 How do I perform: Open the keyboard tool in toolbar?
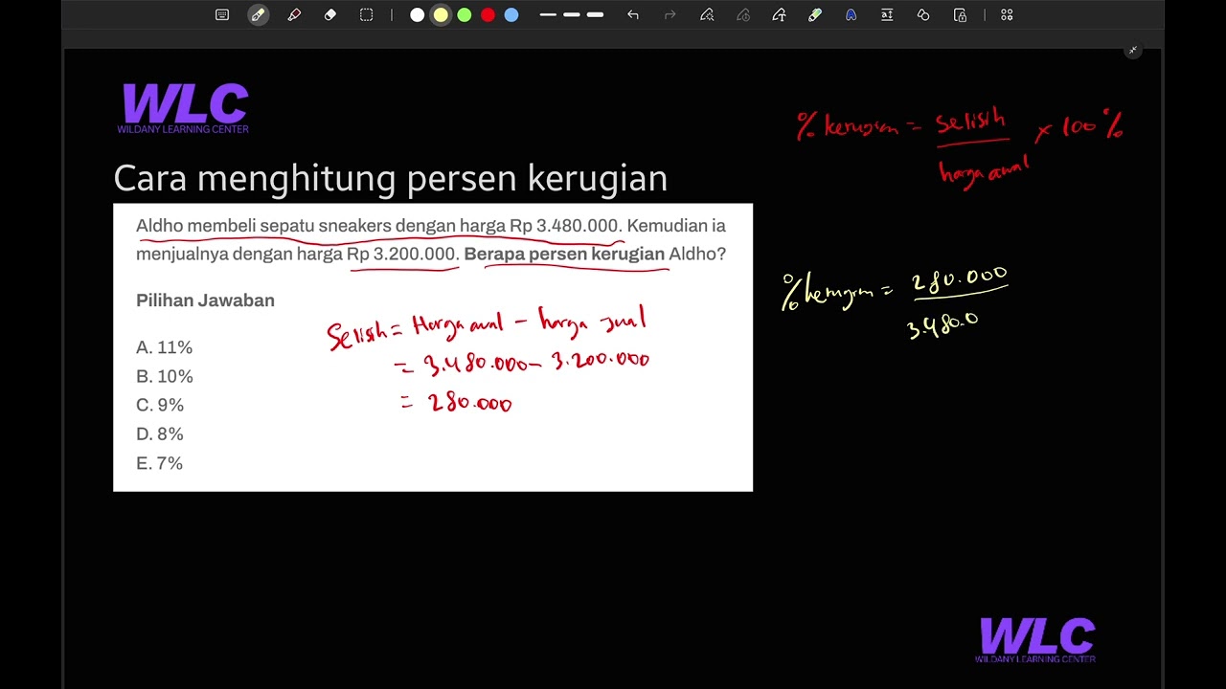click(222, 14)
